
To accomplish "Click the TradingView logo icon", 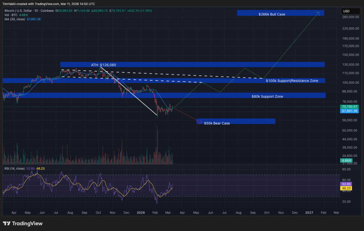I will [7, 224].
